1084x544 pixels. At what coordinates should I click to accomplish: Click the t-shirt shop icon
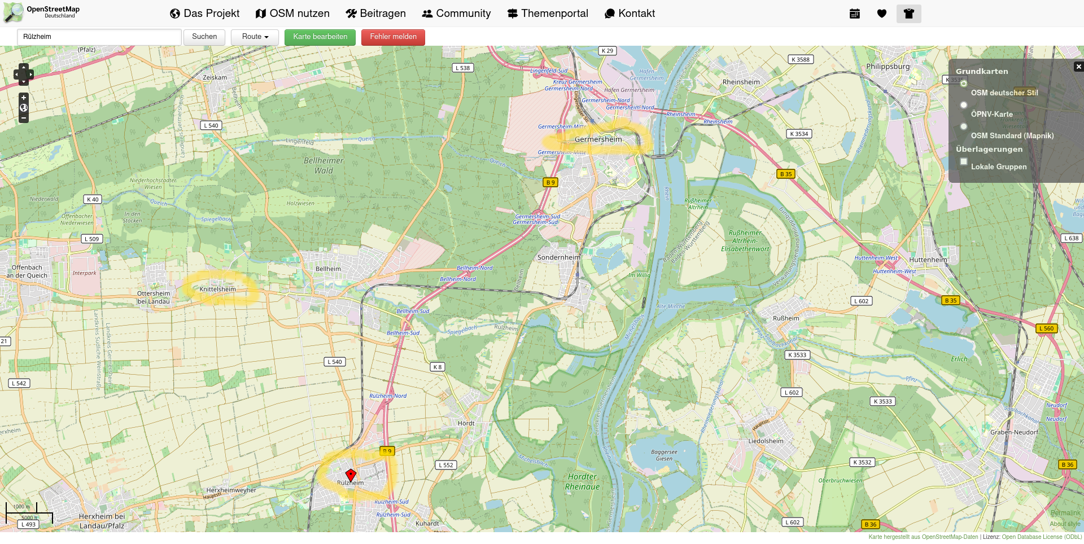[x=908, y=14]
